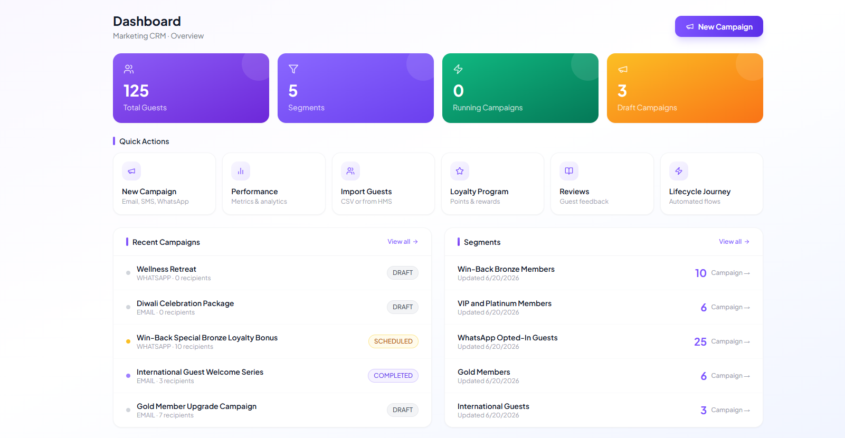Click the 3 Draft Campaigns count
The width and height of the screenshot is (845, 438).
click(x=622, y=91)
